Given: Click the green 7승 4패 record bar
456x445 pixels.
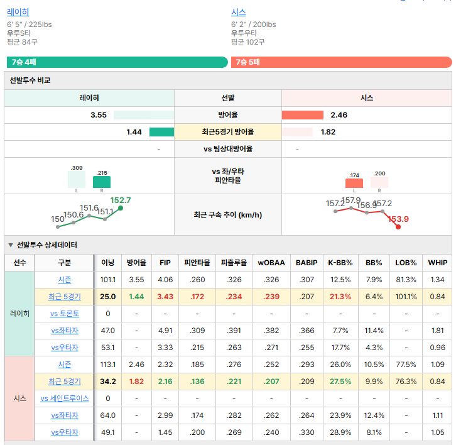Looking at the screenshot, I should 117,62.
